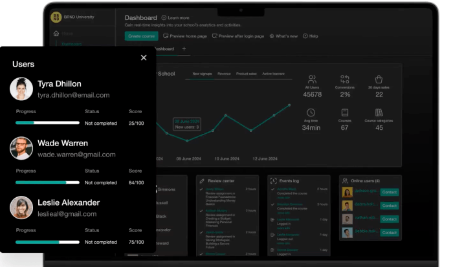This screenshot has width=464, height=267.
Task: Add a new dashboard tab with plus
Action: [183, 49]
